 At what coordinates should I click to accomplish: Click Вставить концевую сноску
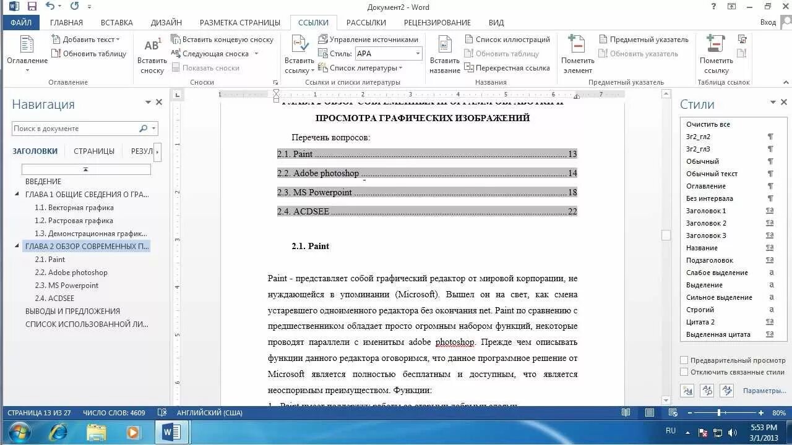coord(222,40)
